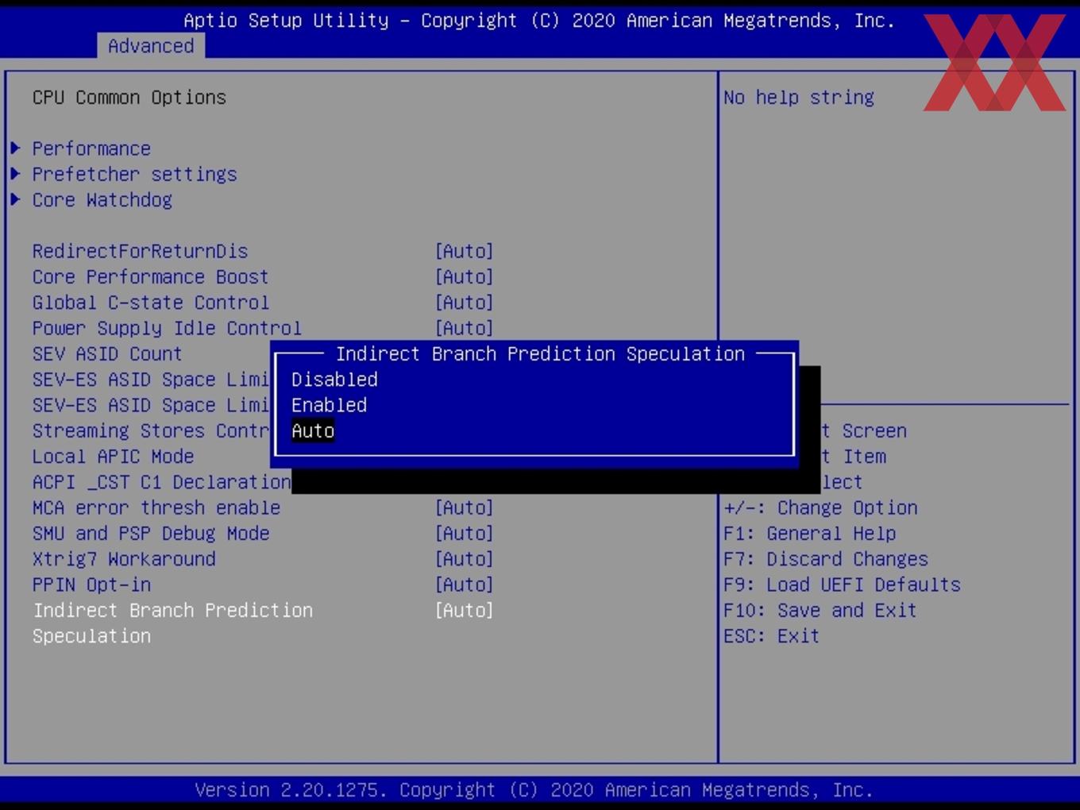Select the Indirect Branch Prediction Speculation option

point(172,623)
